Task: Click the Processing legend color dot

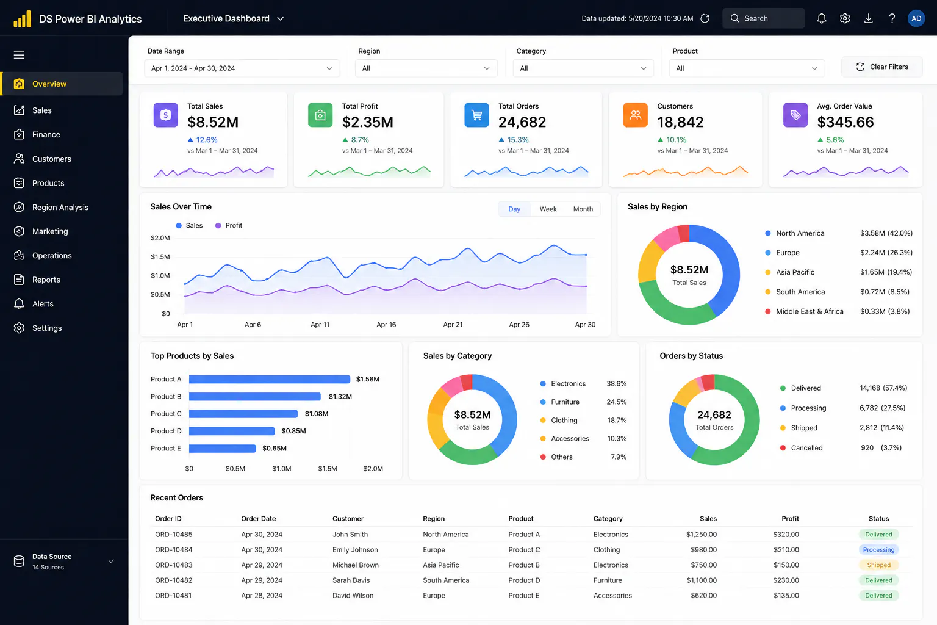Action: (x=783, y=408)
